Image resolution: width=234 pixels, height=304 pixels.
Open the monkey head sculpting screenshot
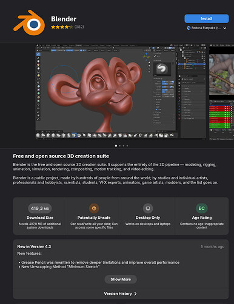click(121, 92)
